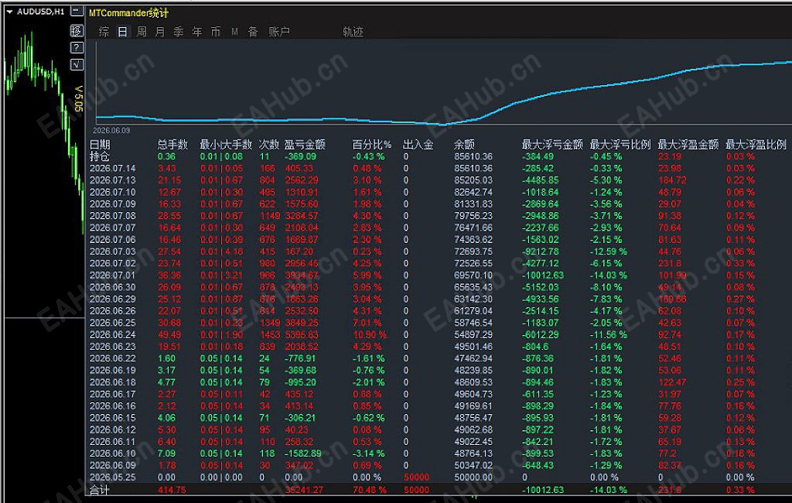Screen dimensions: 792x503
Task: Click the blue equity curve chart
Action: [443, 84]
